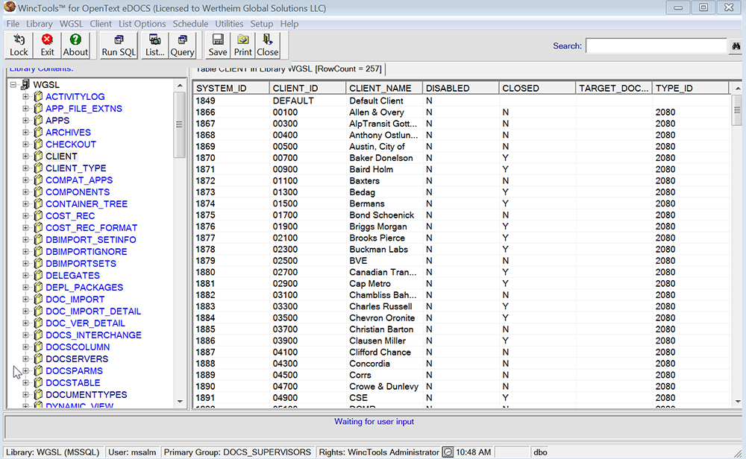Select the DOCSTABLE tree item
Viewport: 746px width, 459px height.
(x=73, y=382)
